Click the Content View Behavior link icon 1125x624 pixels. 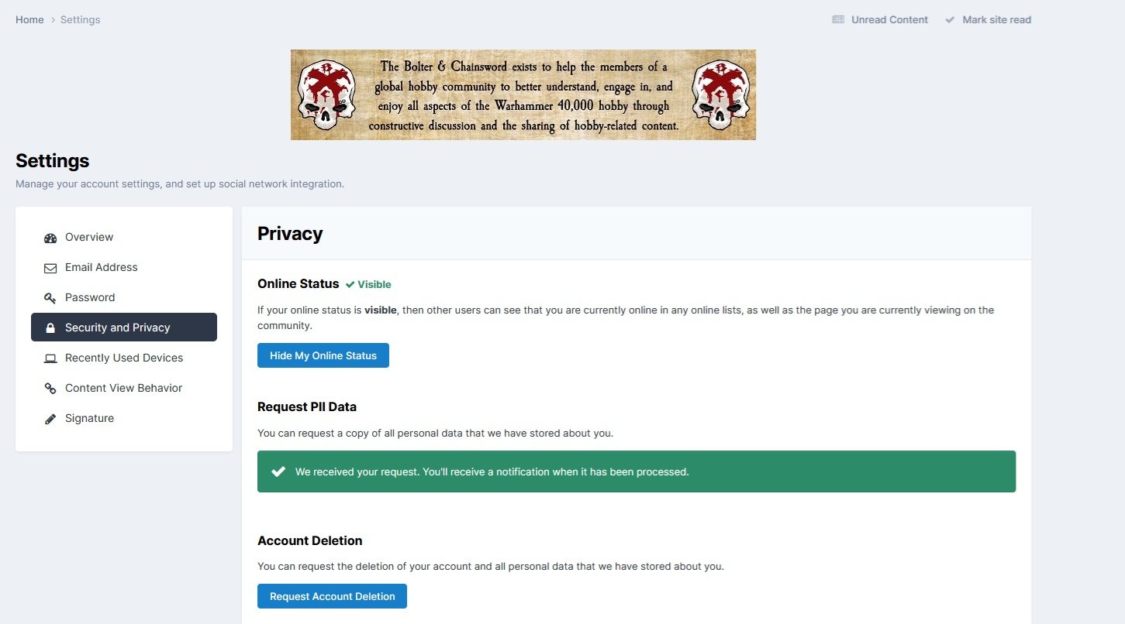click(50, 389)
